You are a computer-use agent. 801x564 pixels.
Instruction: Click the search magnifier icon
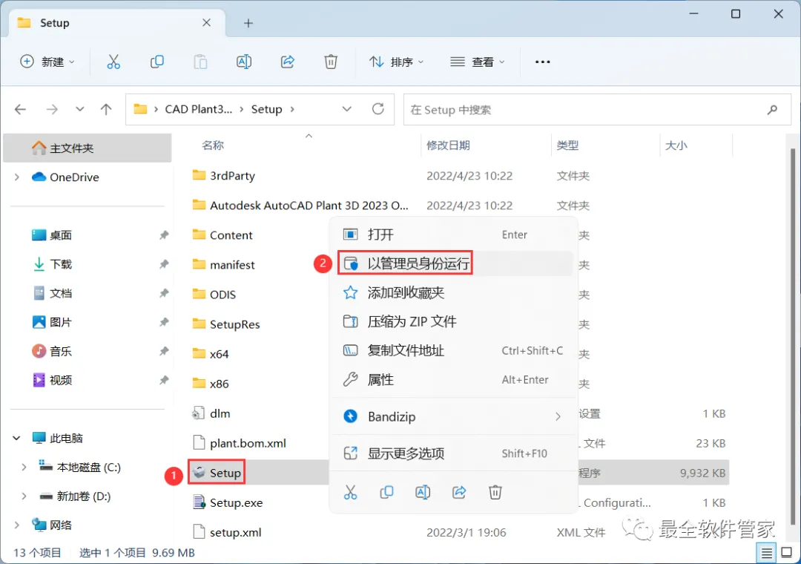pos(772,109)
